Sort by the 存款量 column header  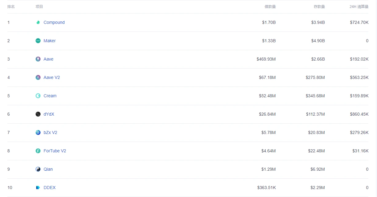click(x=319, y=7)
